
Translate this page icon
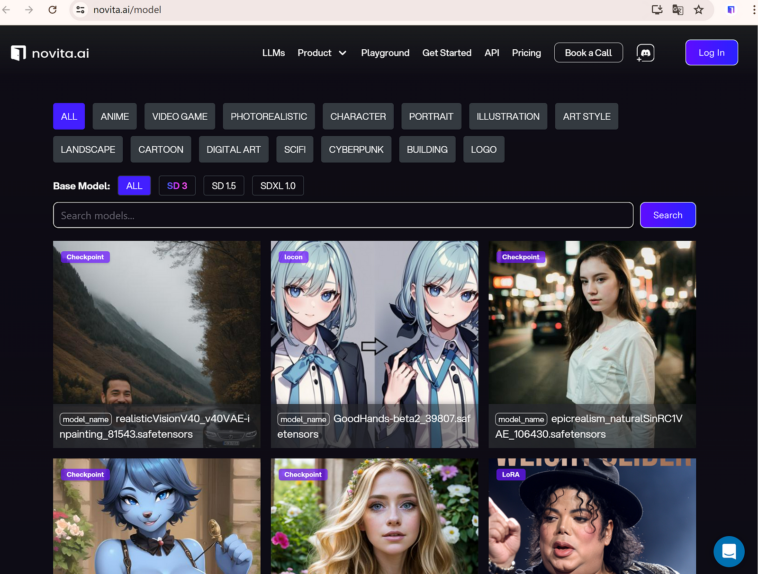pos(678,9)
